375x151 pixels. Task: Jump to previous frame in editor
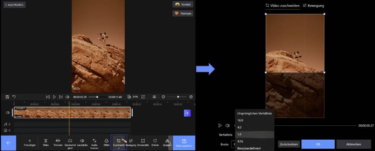point(48,97)
